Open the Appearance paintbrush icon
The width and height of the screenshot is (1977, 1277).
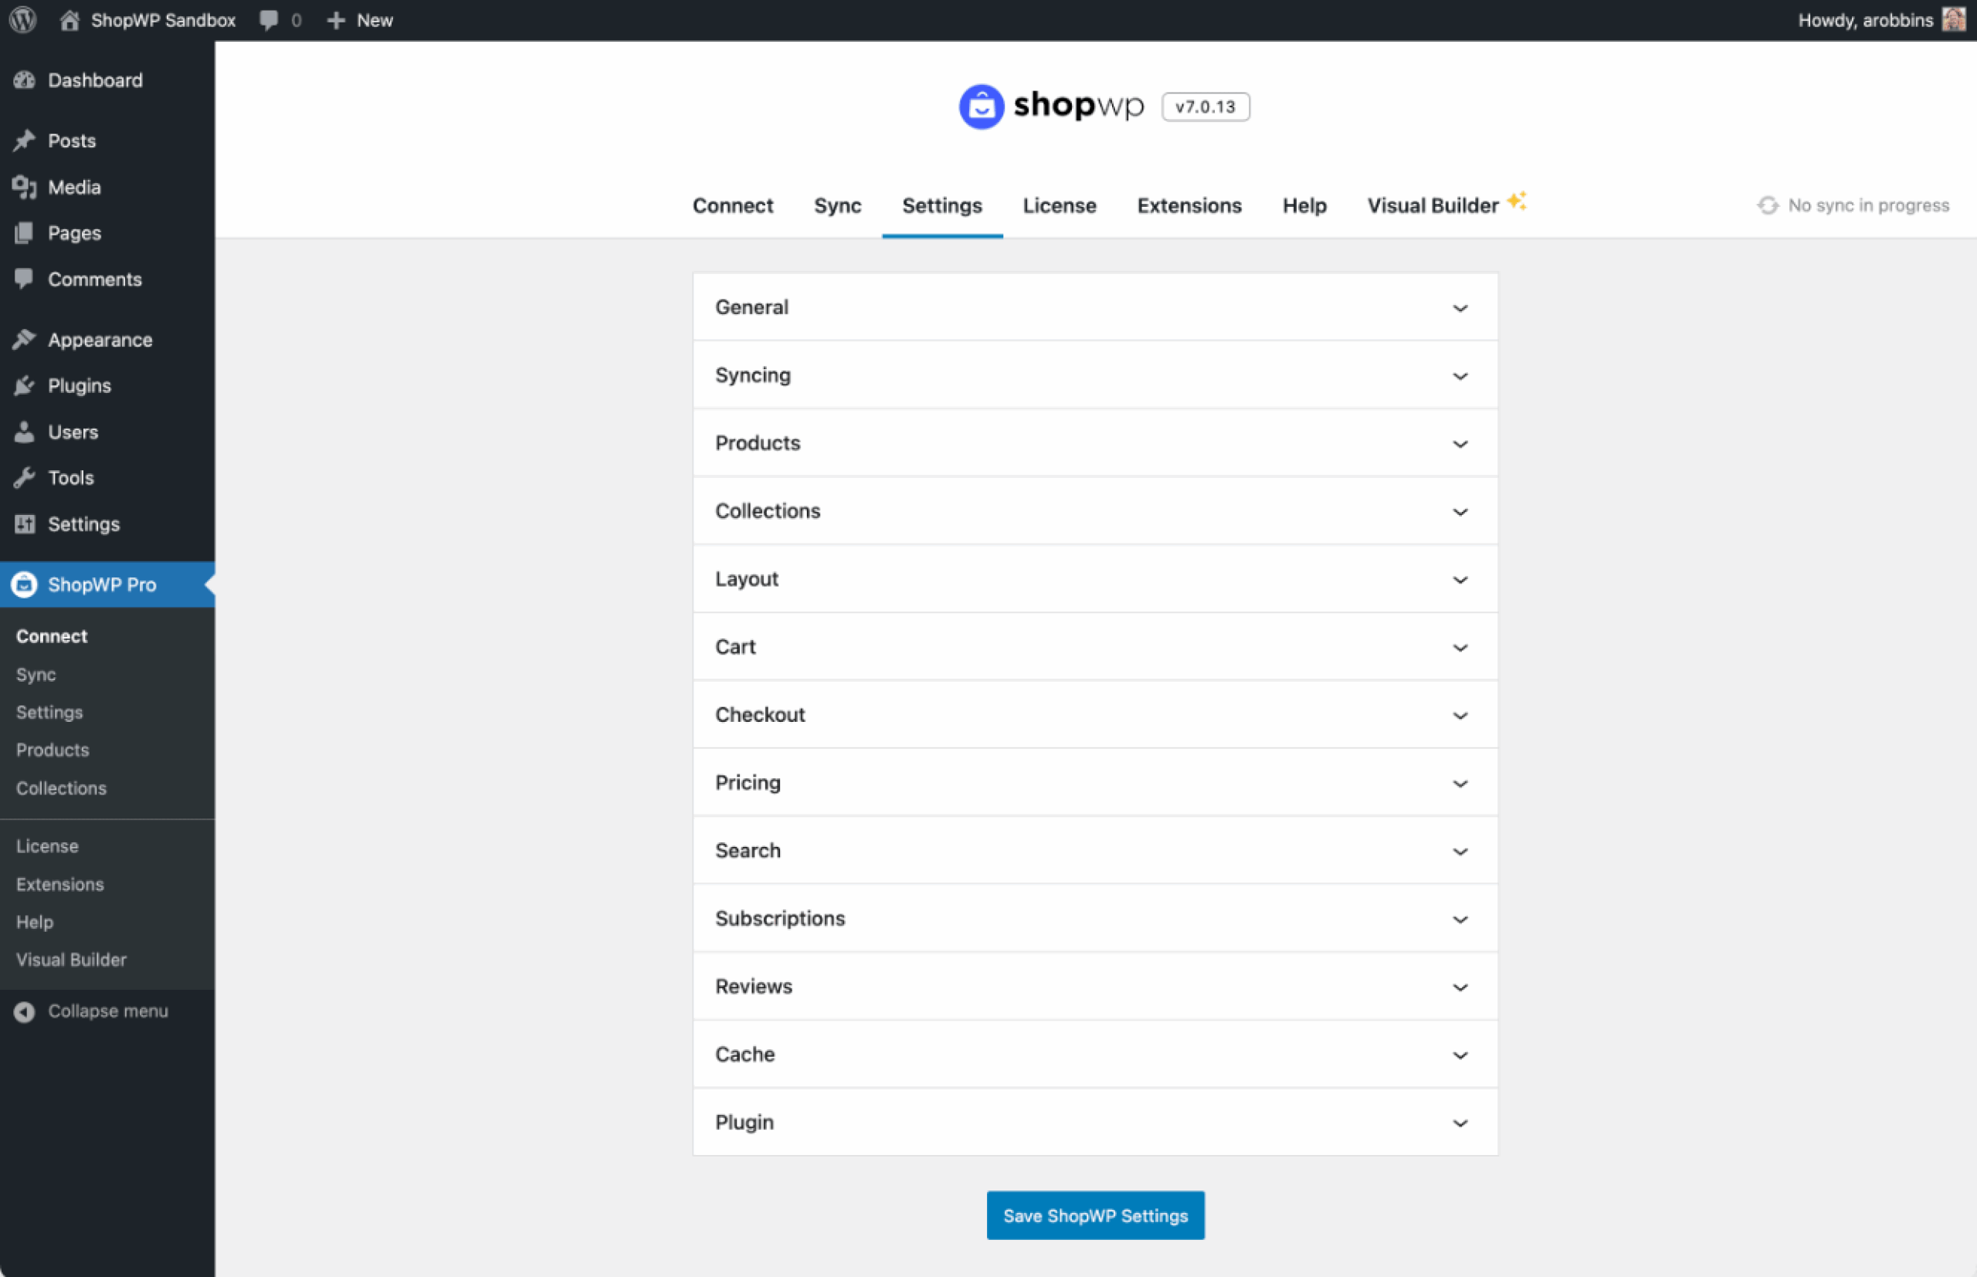coord(25,339)
